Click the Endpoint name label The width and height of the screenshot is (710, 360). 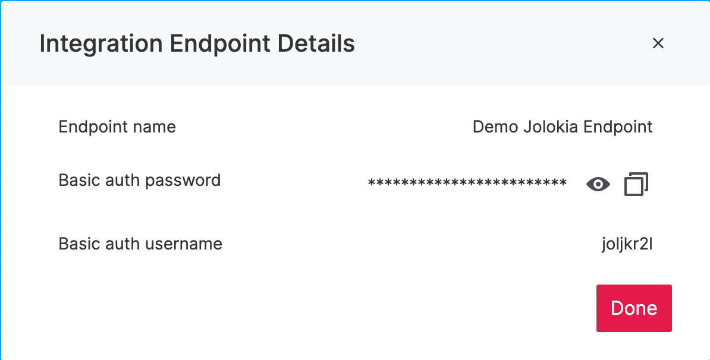[117, 127]
